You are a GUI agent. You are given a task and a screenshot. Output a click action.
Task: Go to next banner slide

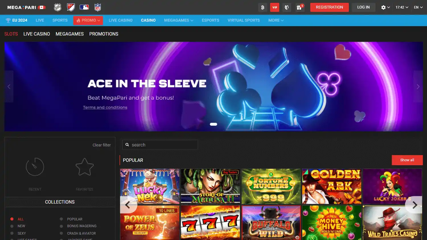point(418,86)
